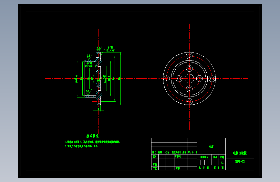This screenshot has height=182, width=280.
Task: Select the leftmost outer flange hole in front view
Action: [x=166, y=78]
